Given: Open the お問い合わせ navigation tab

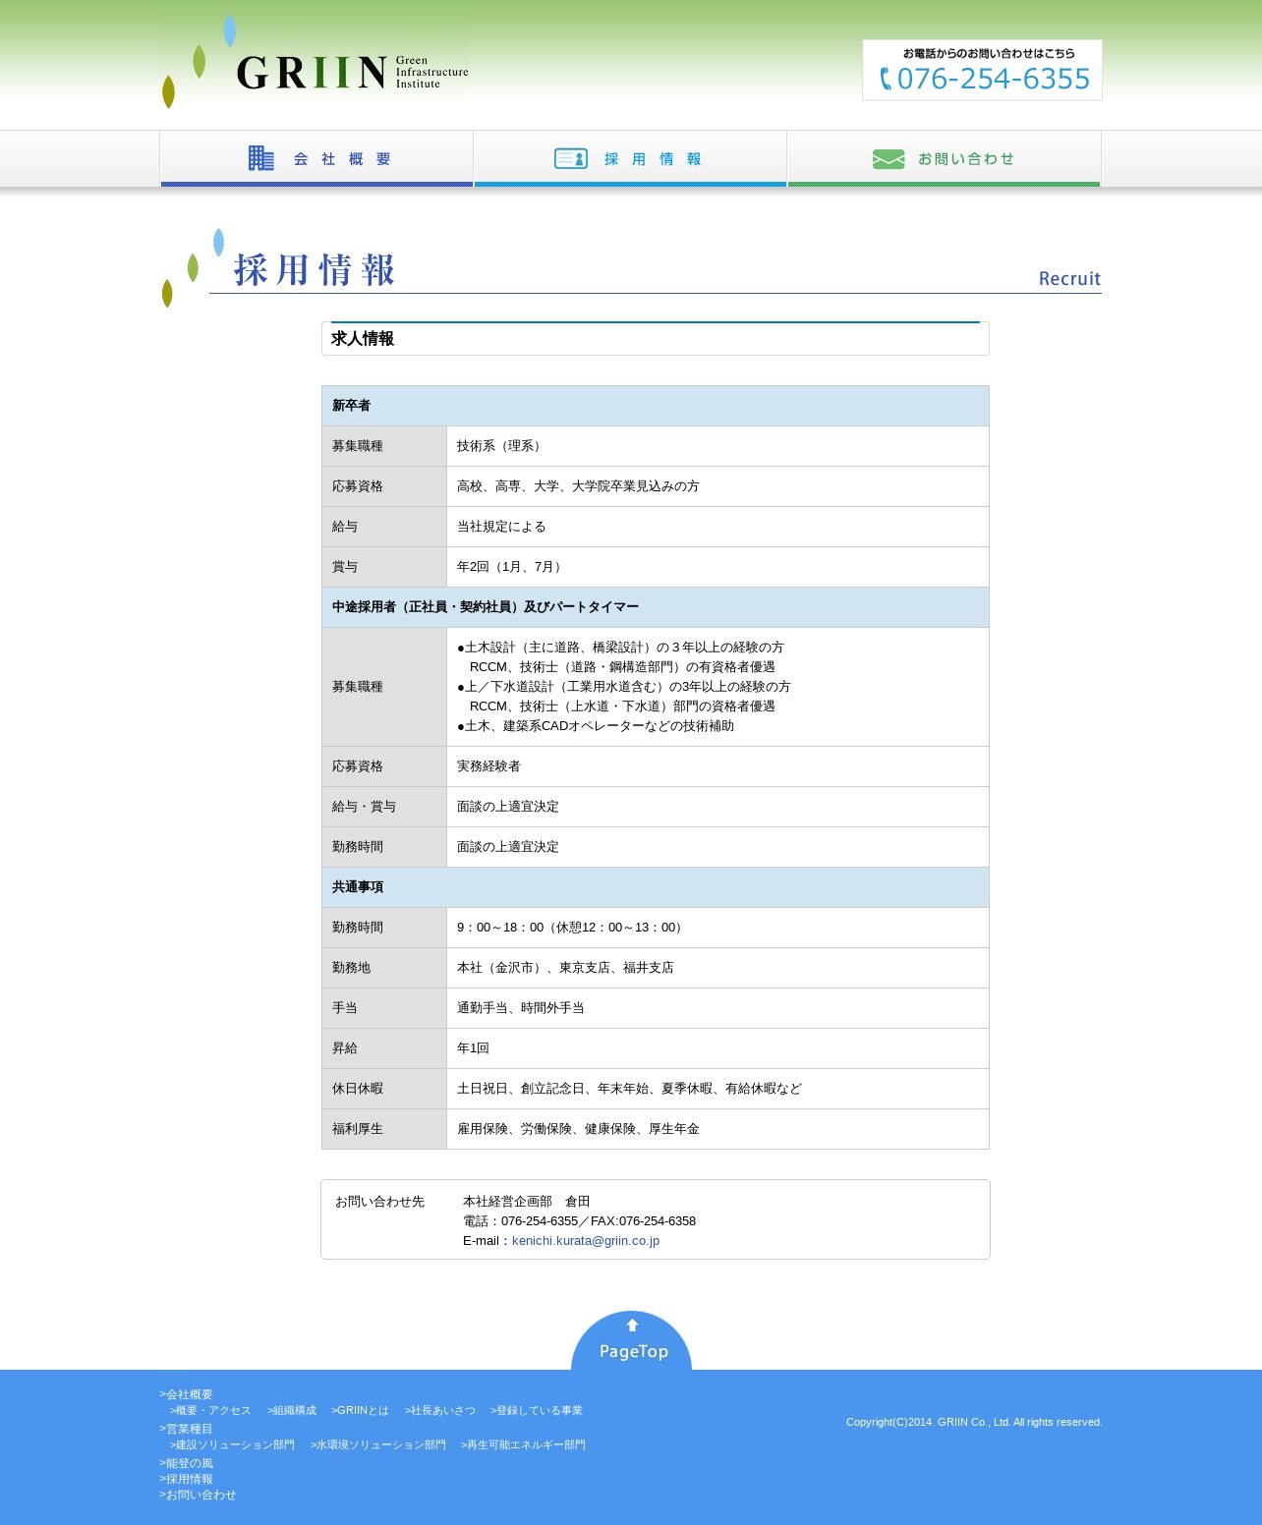Looking at the screenshot, I should pos(944,158).
